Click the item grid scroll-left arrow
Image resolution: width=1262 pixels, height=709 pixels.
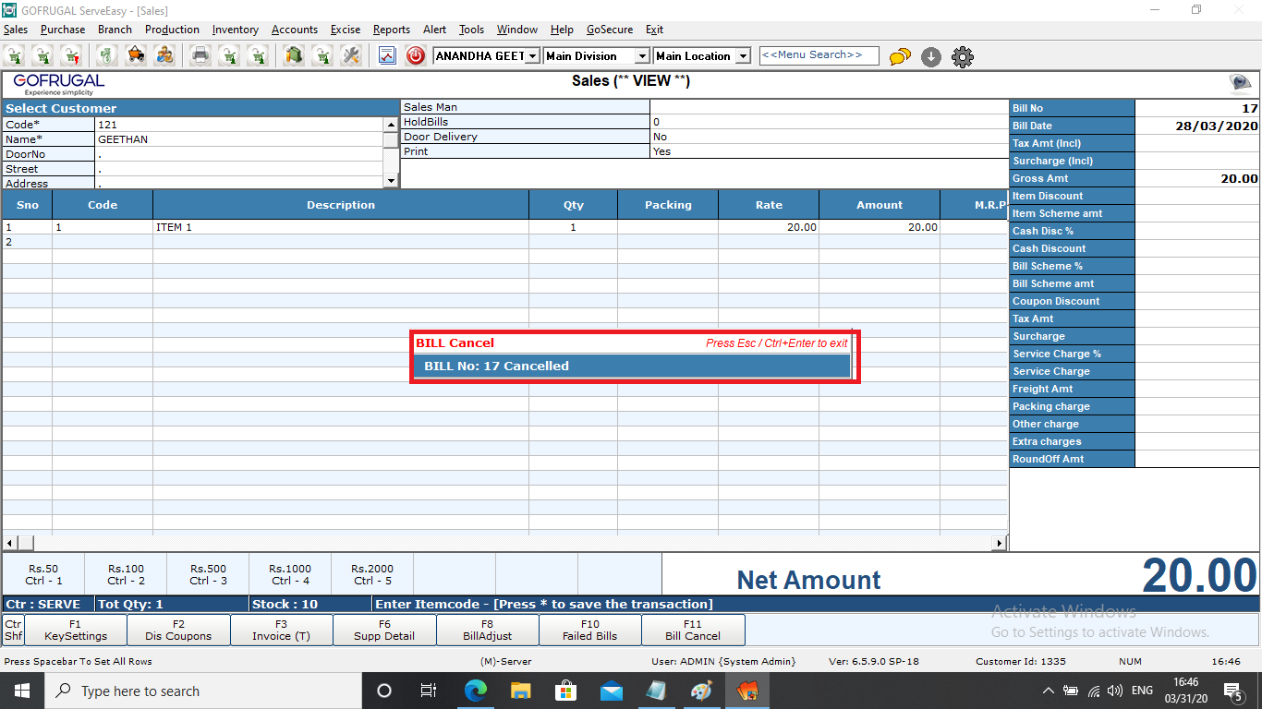click(10, 543)
